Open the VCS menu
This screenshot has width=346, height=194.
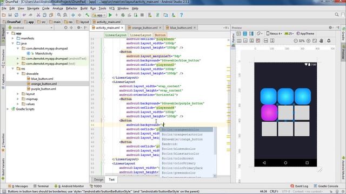(x=112, y=9)
